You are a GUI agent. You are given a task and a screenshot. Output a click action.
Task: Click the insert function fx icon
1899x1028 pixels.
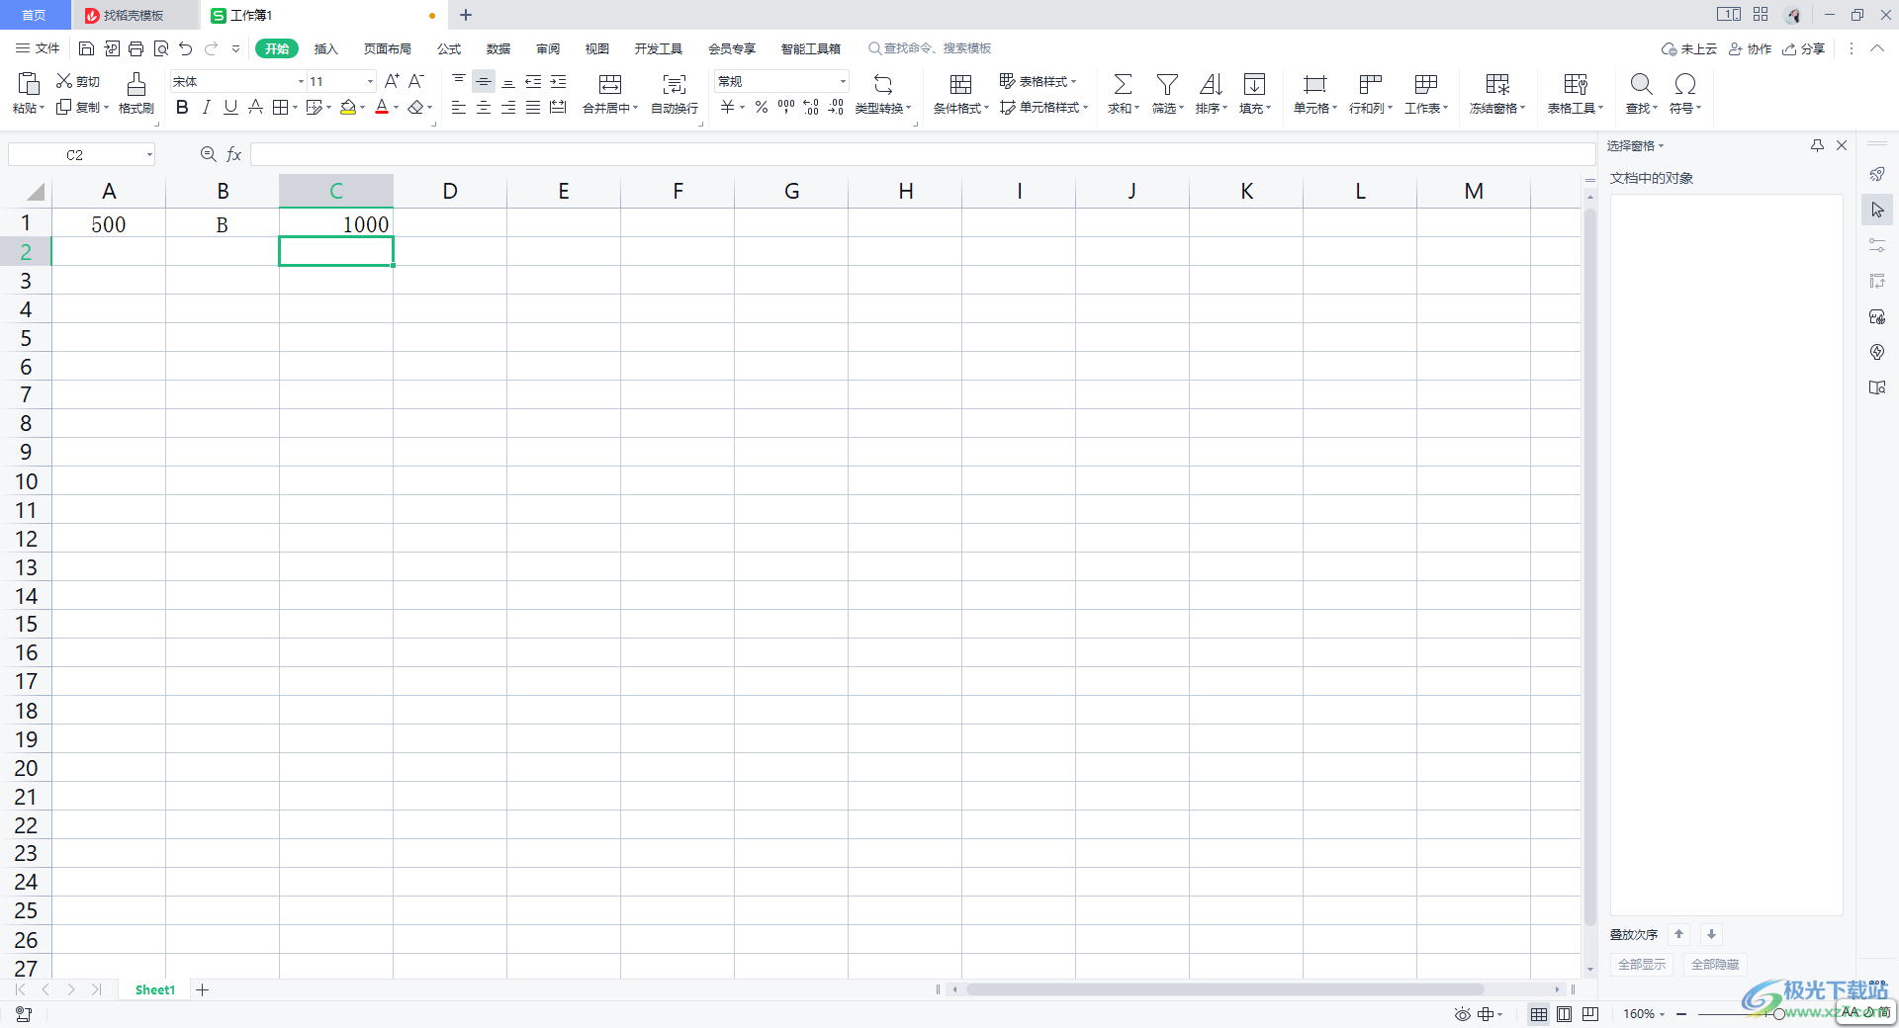[x=234, y=154]
